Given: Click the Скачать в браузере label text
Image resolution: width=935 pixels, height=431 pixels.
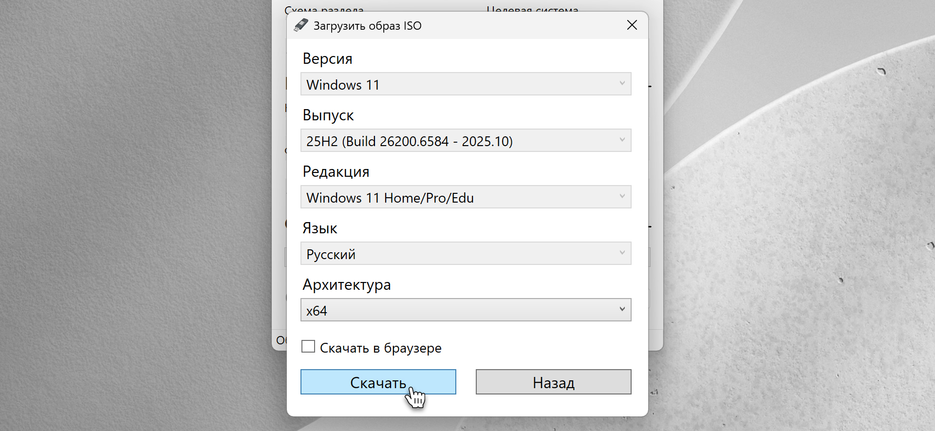Looking at the screenshot, I should 380,348.
